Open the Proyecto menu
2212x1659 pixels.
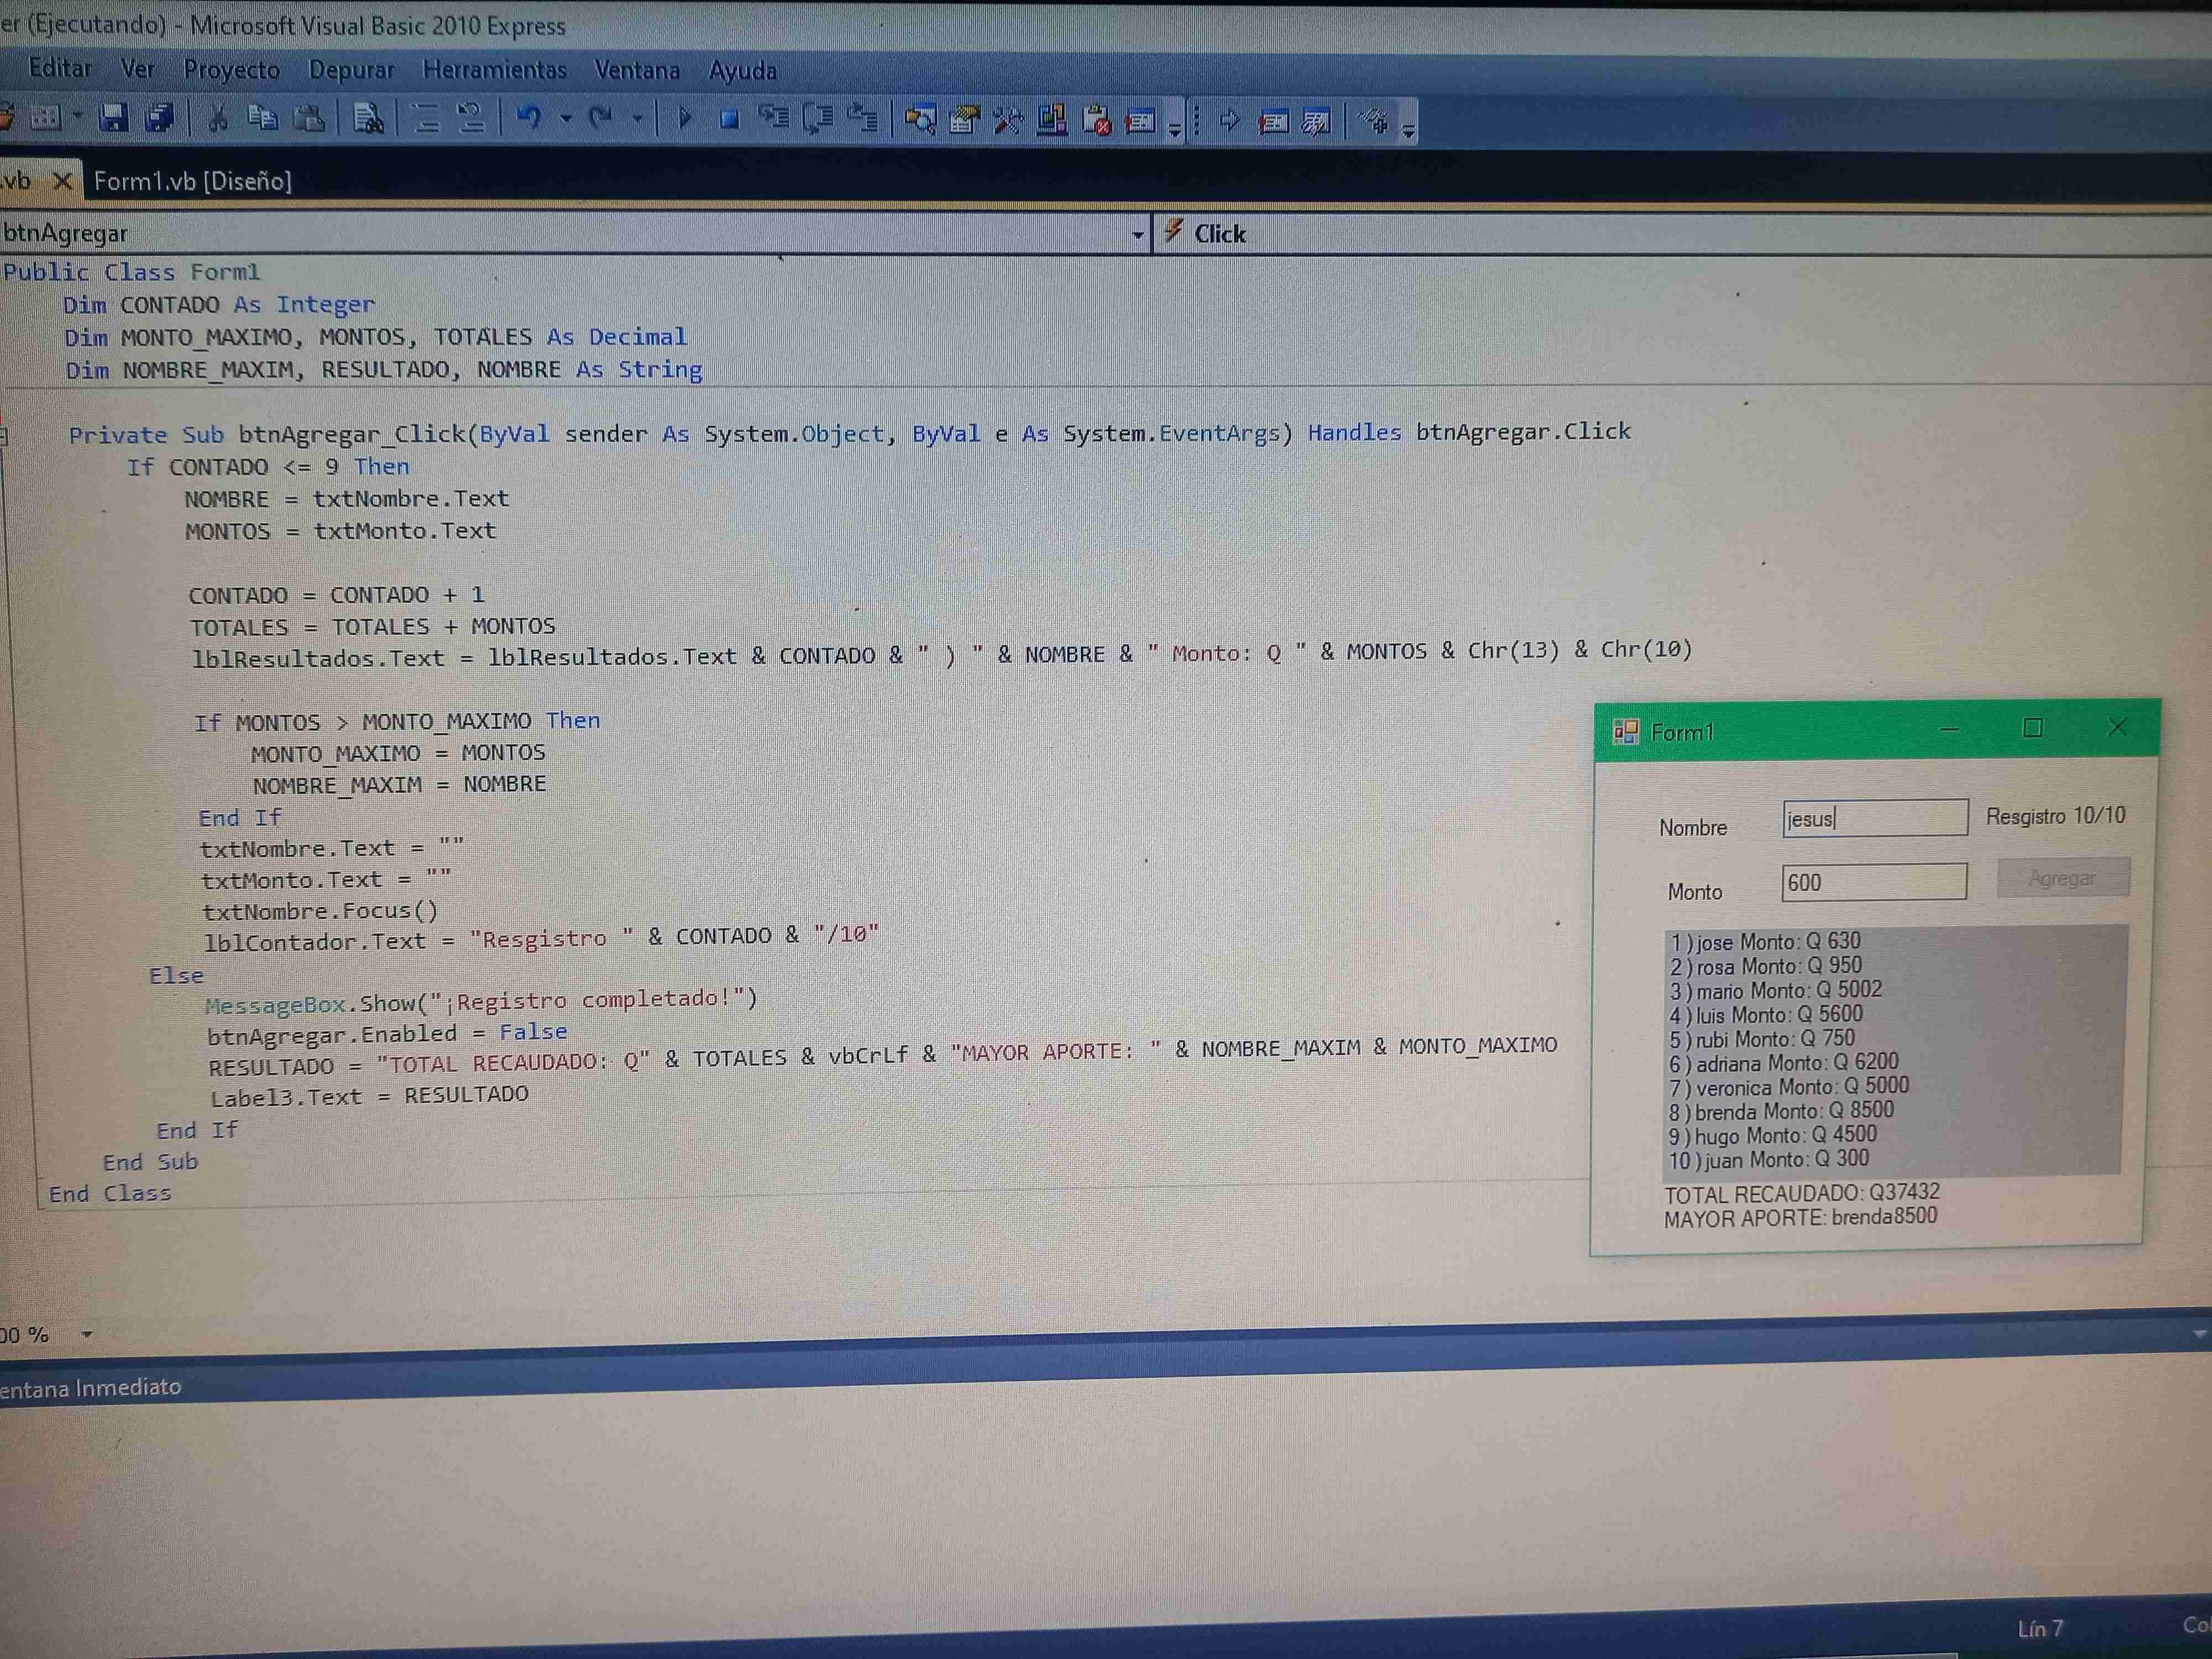(x=231, y=70)
